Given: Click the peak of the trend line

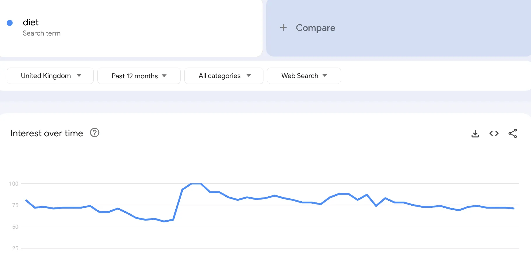Looking at the screenshot, I should 196,184.
